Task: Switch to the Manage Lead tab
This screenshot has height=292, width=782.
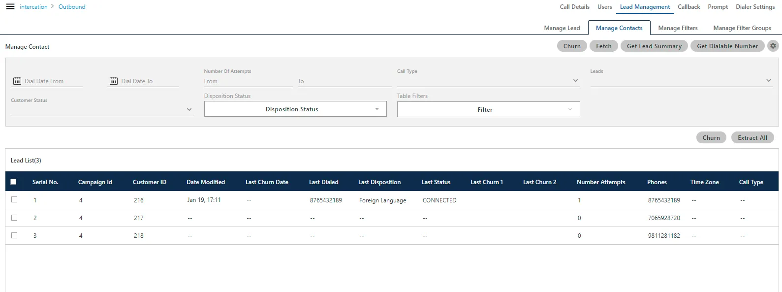Action: 562,28
